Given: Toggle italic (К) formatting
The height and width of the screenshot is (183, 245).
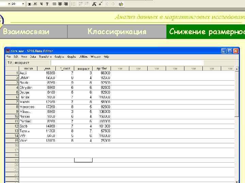Looking at the screenshot, I should tap(35, 4).
